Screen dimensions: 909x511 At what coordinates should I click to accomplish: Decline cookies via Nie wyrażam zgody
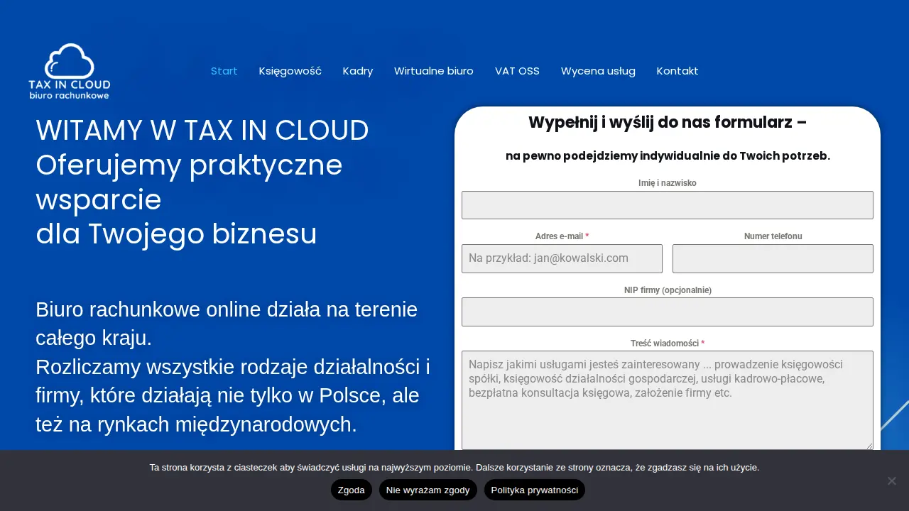click(428, 490)
